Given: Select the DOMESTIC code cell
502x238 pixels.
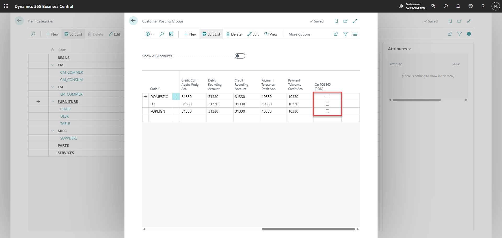Looking at the screenshot, I should point(160,97).
